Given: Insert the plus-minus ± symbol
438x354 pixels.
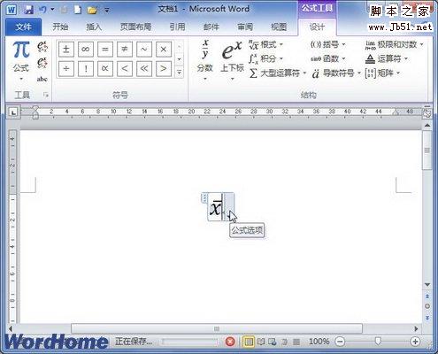Looking at the screenshot, I should click(x=66, y=49).
